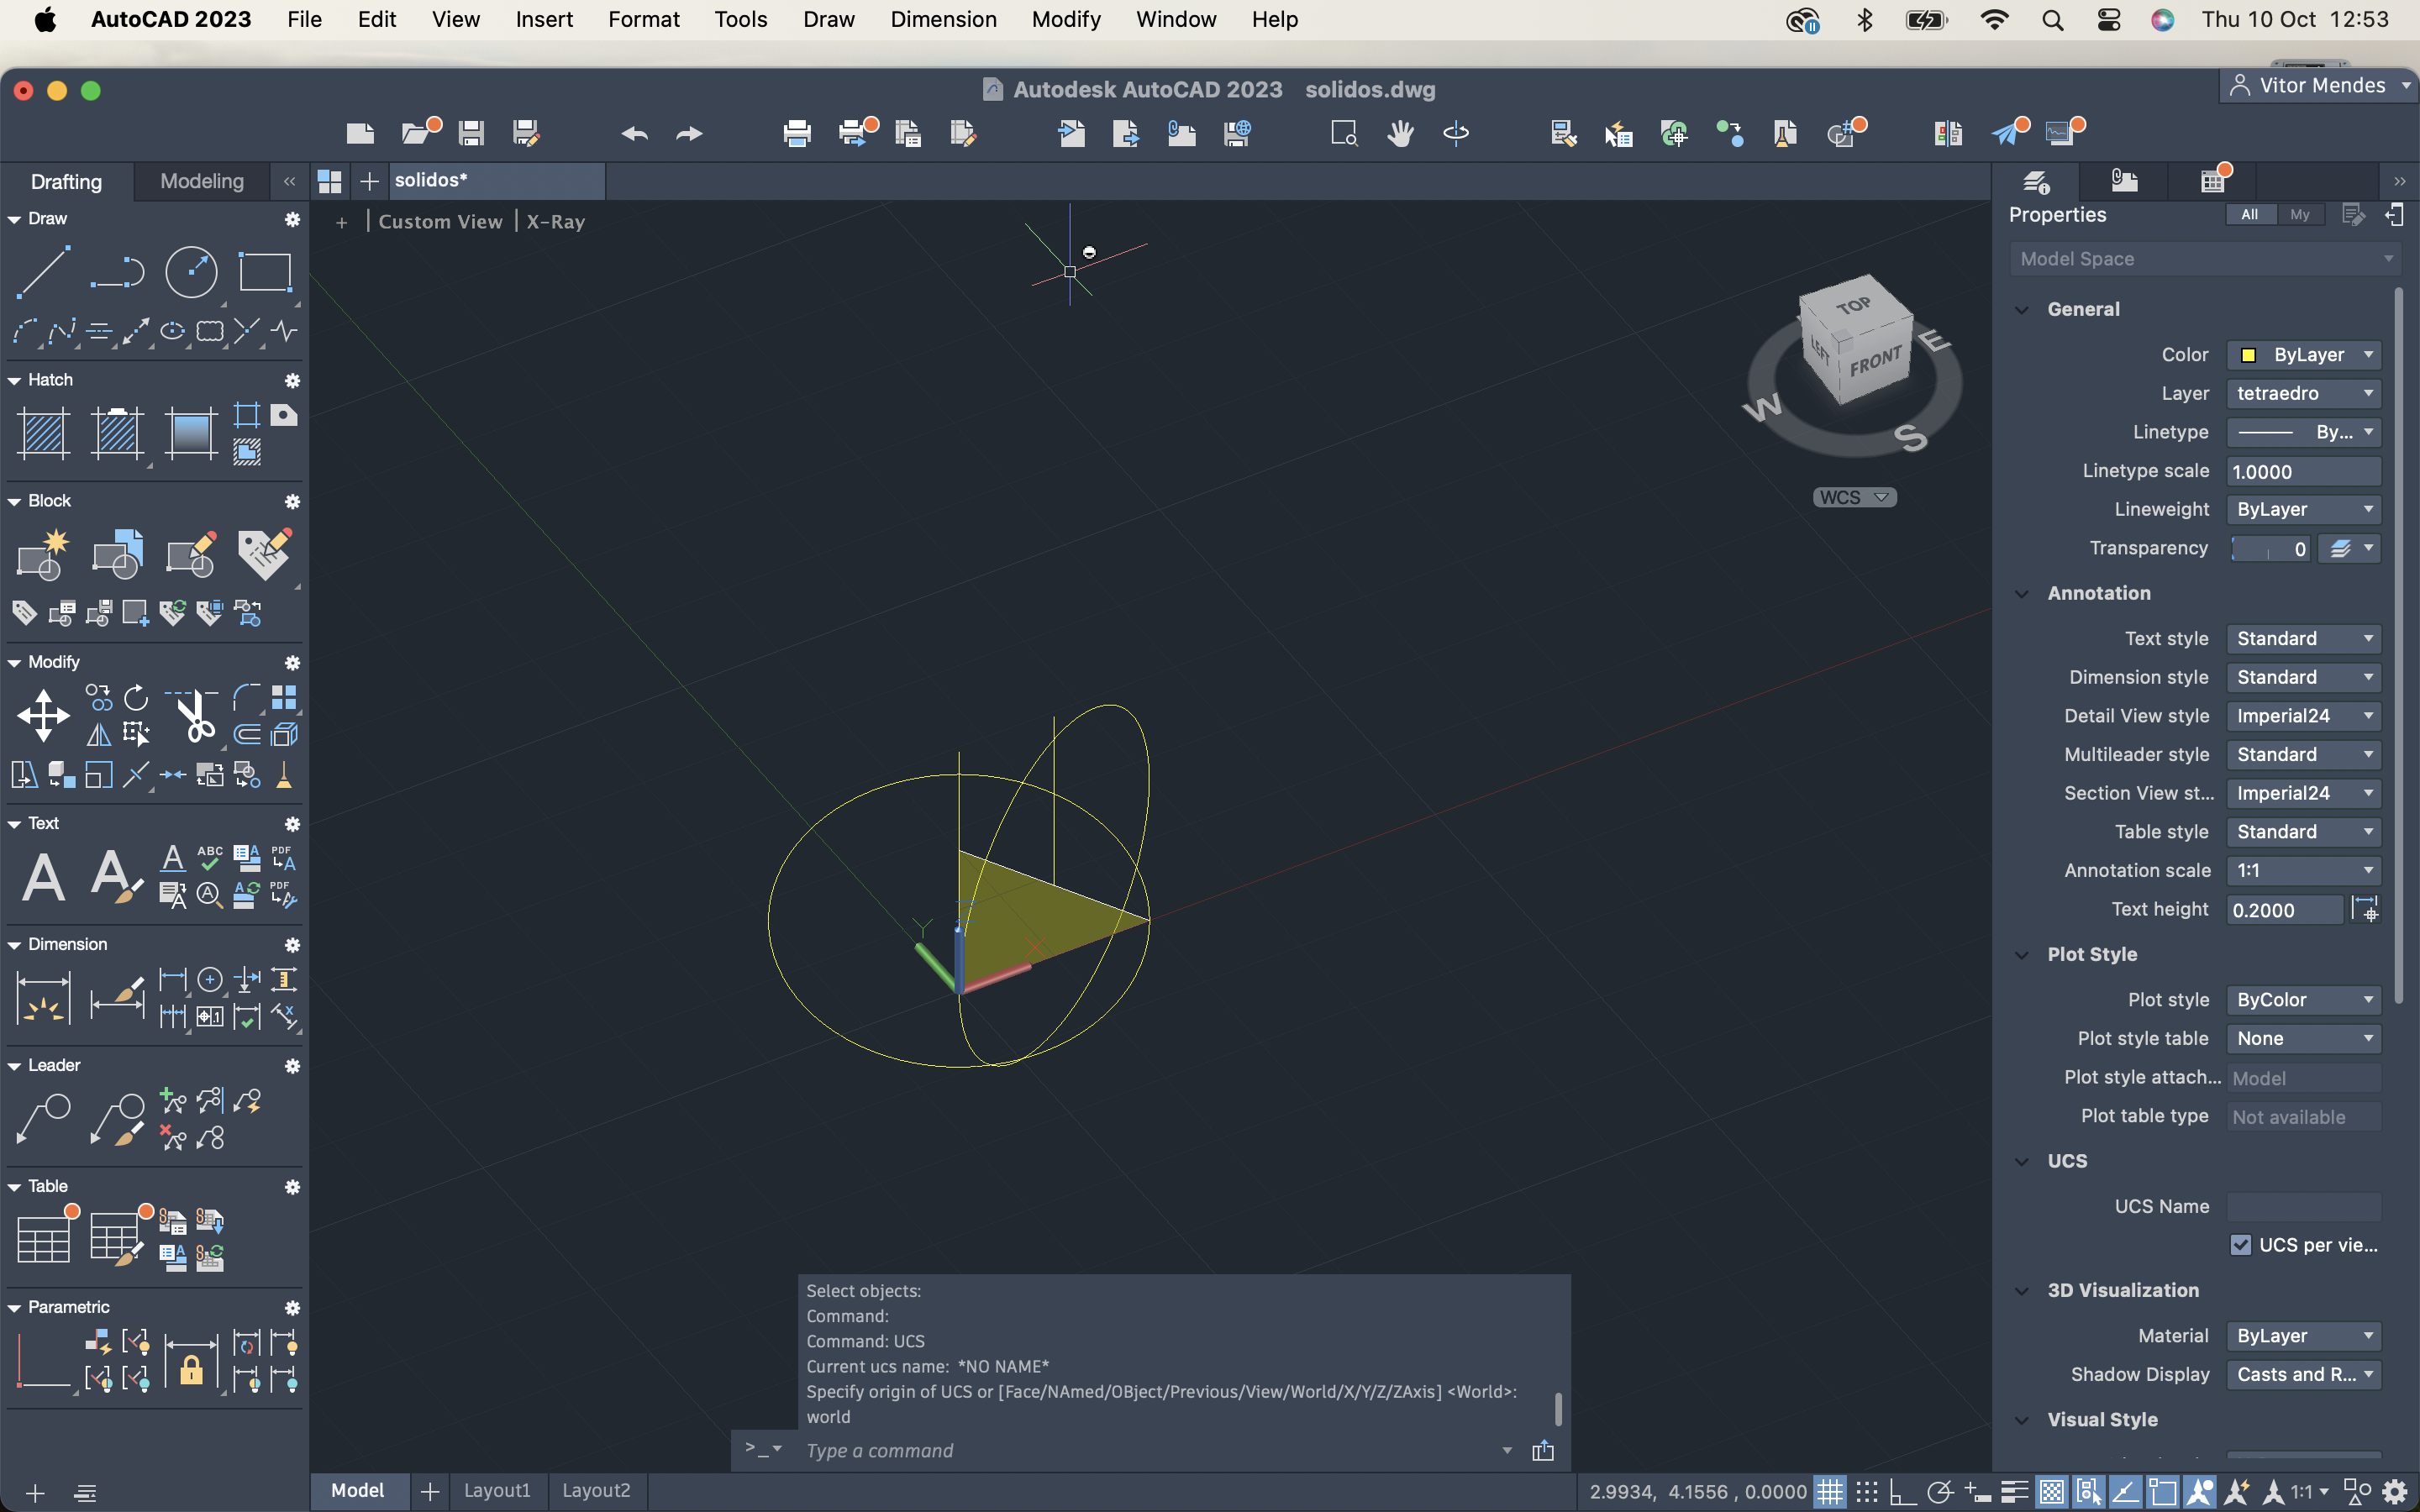The width and height of the screenshot is (2420, 1512).
Task: Choose the Hatch pattern tool
Action: pyautogui.click(x=43, y=433)
